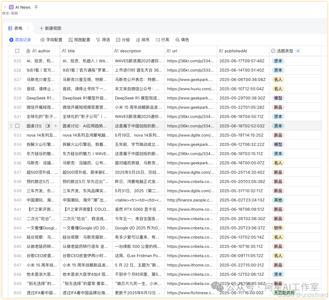Click description cell '<table><tr><td></td><...'
This screenshot has width=329, height=300.
(x=139, y=200)
